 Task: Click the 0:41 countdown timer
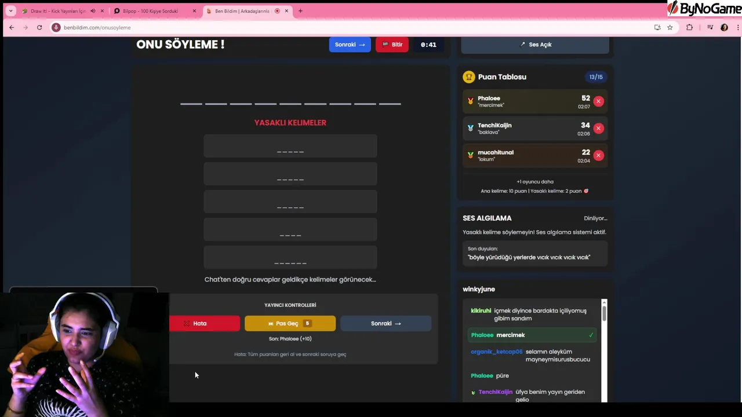click(x=428, y=45)
